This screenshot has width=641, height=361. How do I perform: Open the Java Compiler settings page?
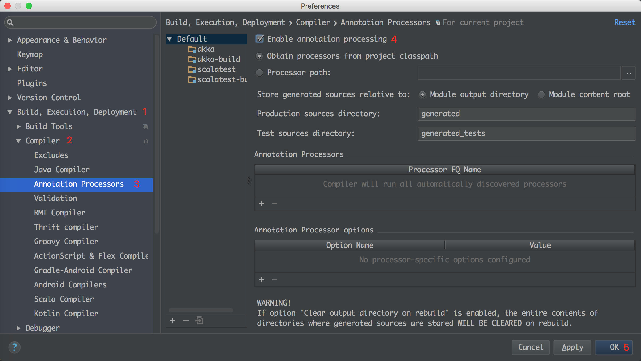point(62,170)
